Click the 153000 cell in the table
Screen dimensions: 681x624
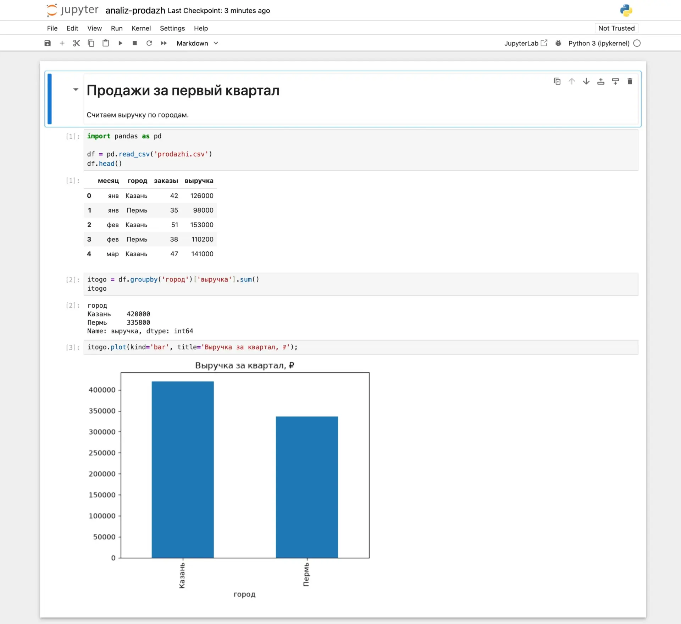point(202,225)
